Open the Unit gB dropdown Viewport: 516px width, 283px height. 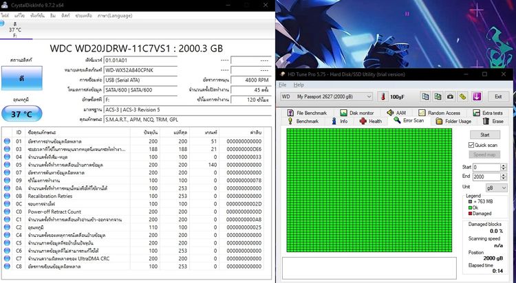496,188
